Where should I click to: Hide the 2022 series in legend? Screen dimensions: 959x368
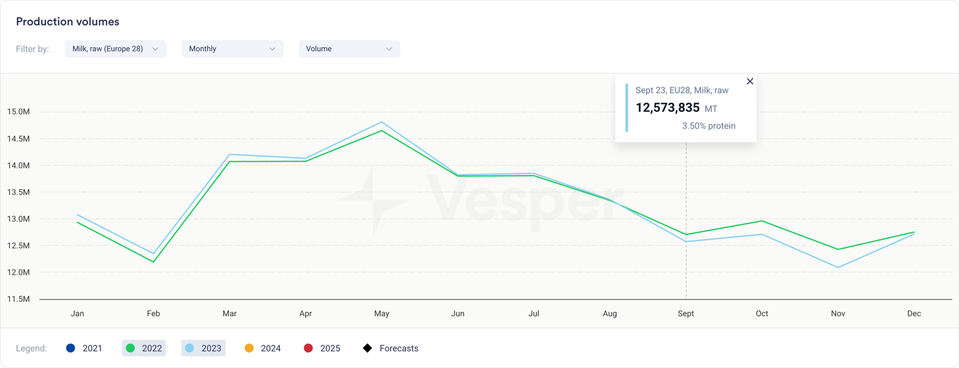point(144,348)
